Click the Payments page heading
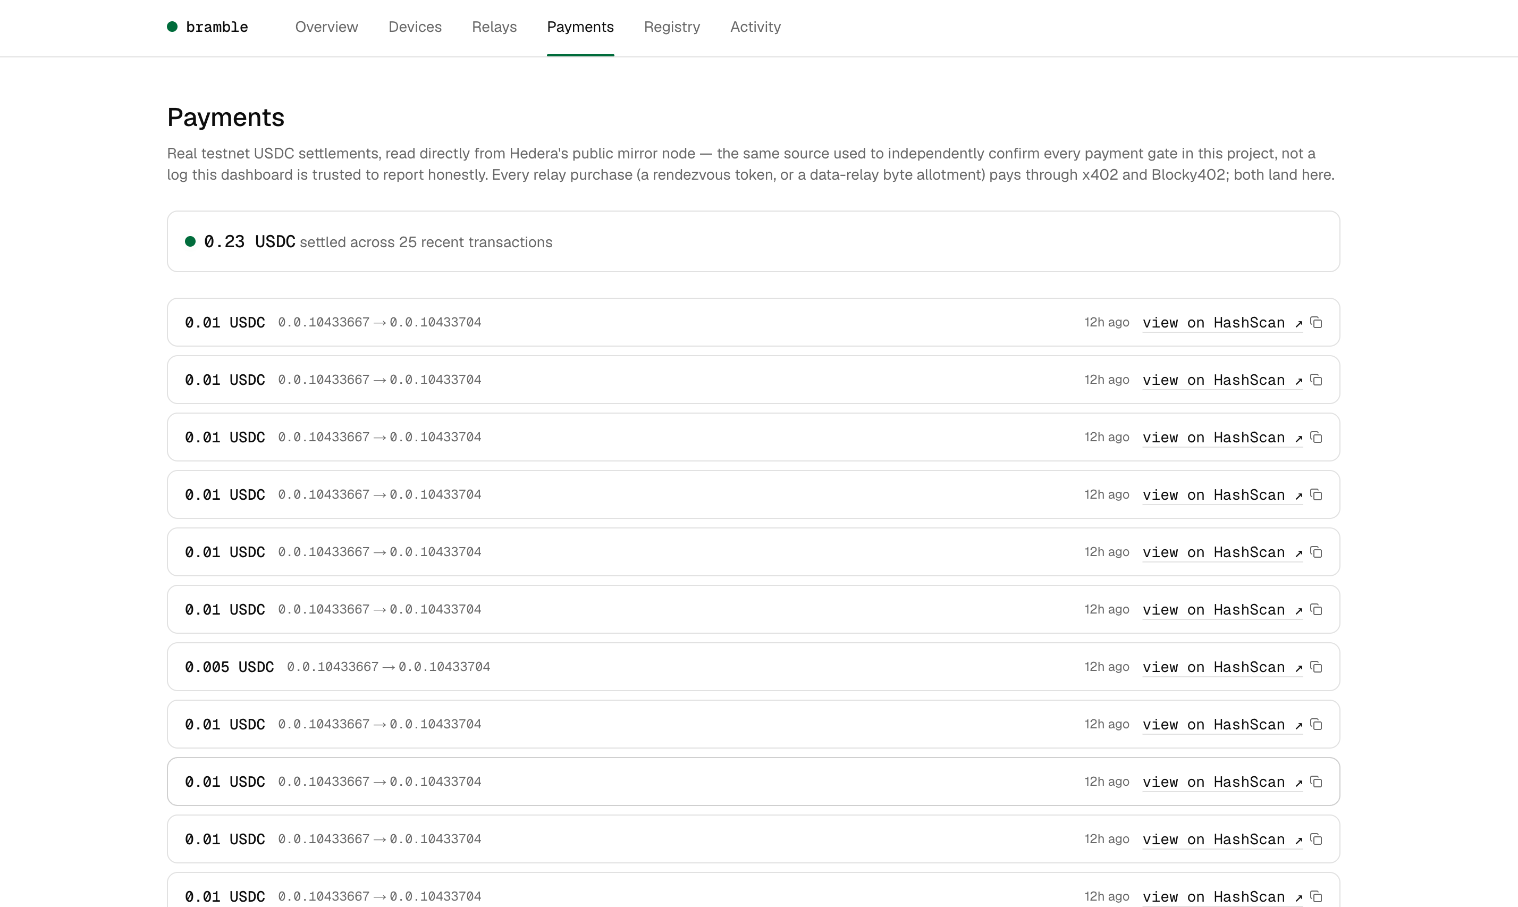The image size is (1518, 907). click(225, 117)
